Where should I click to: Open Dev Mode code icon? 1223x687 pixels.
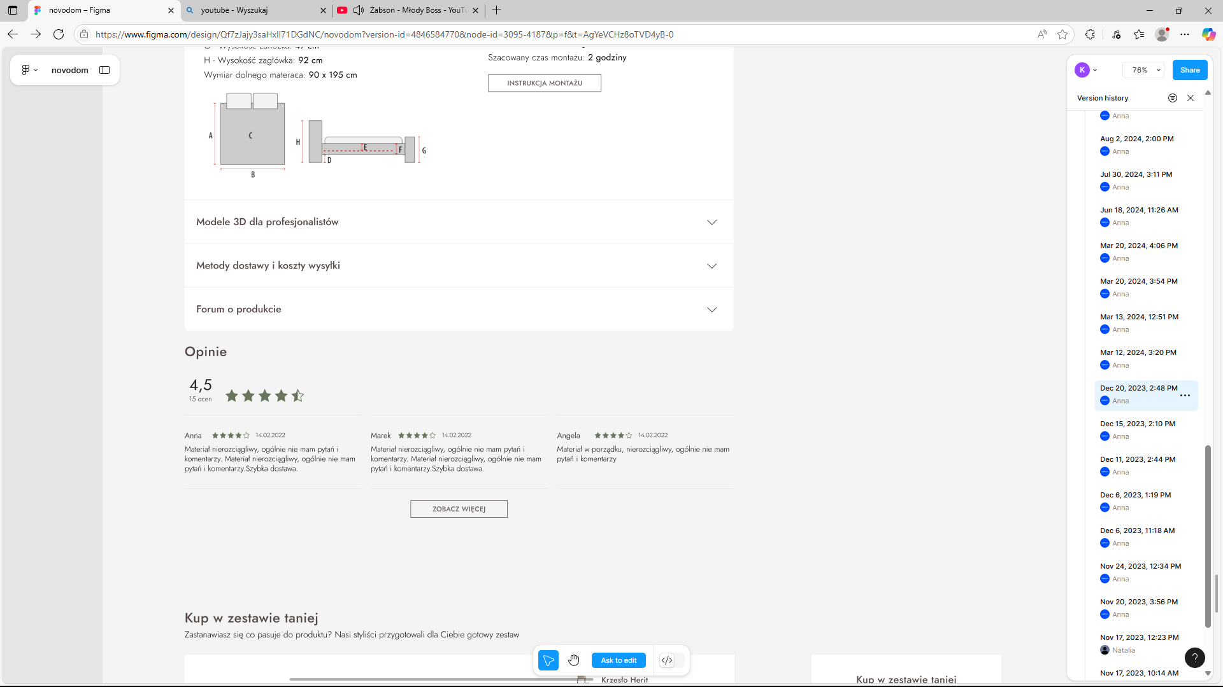point(667,660)
